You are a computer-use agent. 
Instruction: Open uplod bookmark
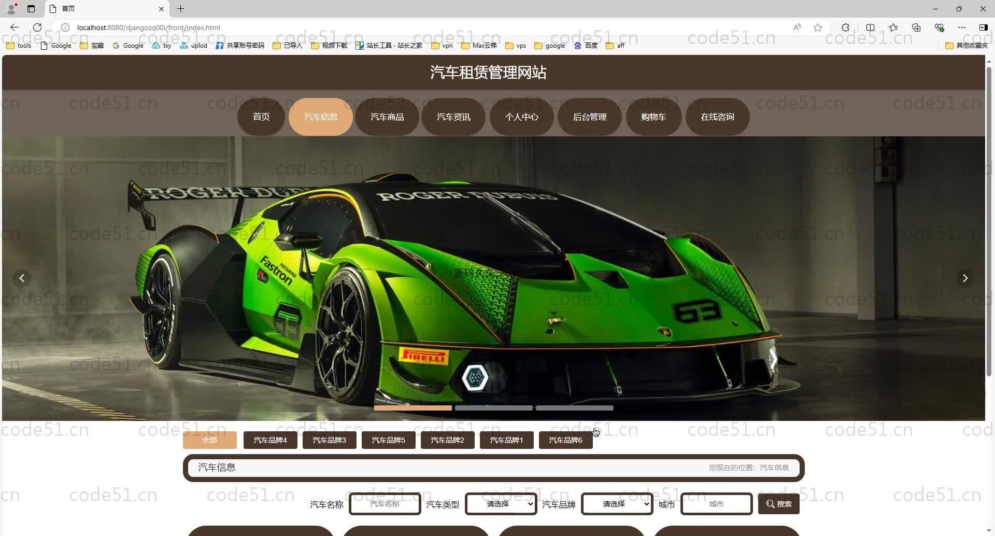coord(193,46)
